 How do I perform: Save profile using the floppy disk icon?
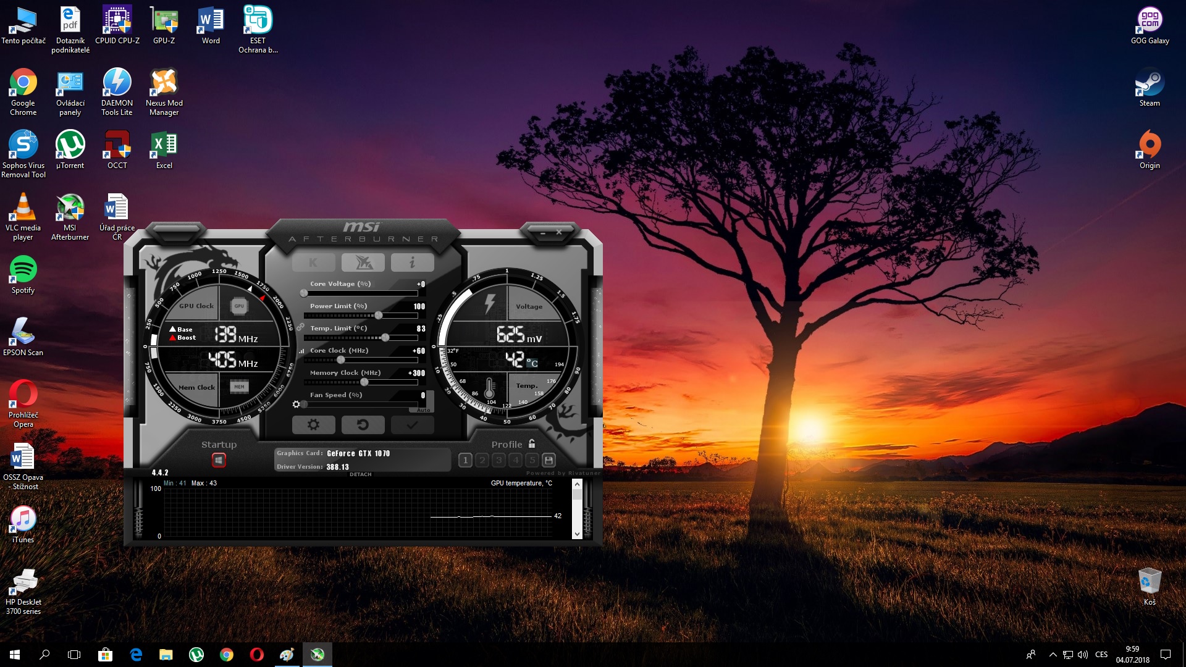click(549, 460)
